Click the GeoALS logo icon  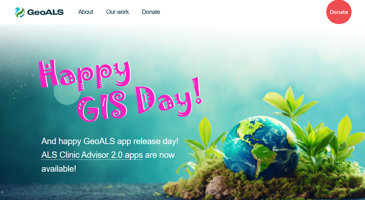coord(20,12)
